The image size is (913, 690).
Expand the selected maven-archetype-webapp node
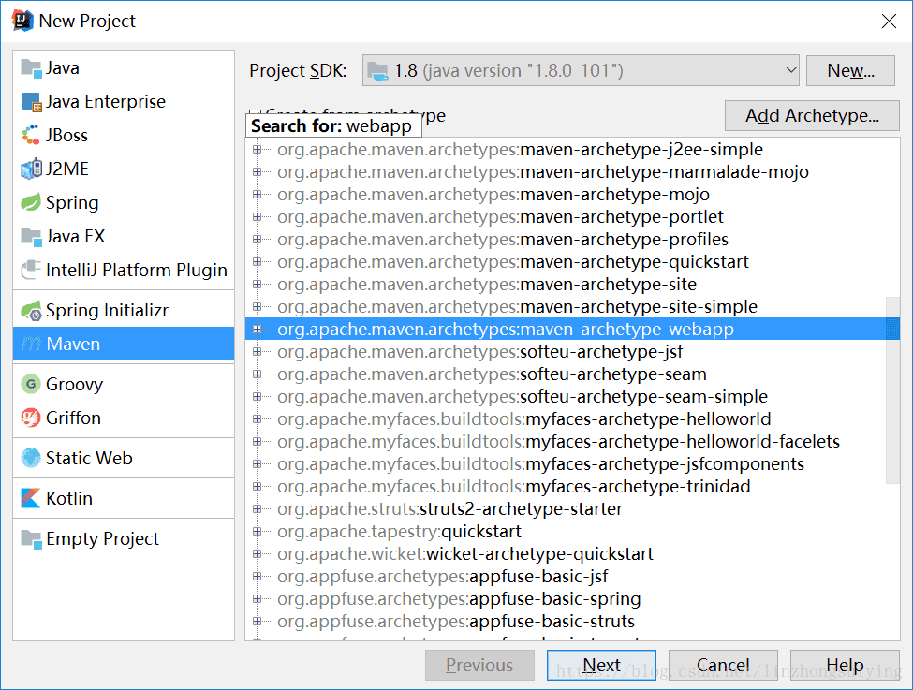(x=257, y=330)
